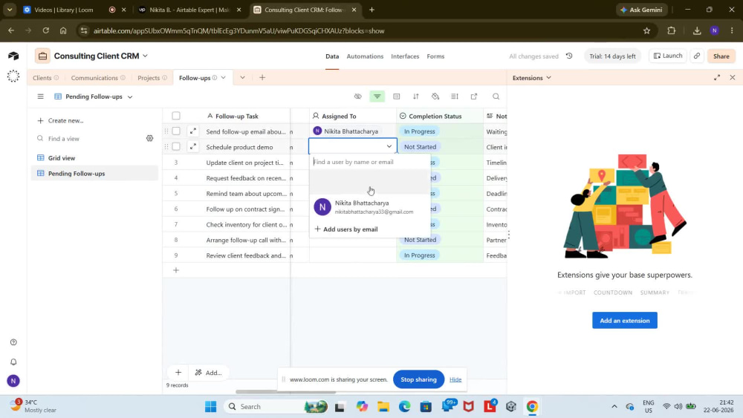Open the Follow-ups table options chevron
This screenshot has height=418, width=743.
pos(223,78)
